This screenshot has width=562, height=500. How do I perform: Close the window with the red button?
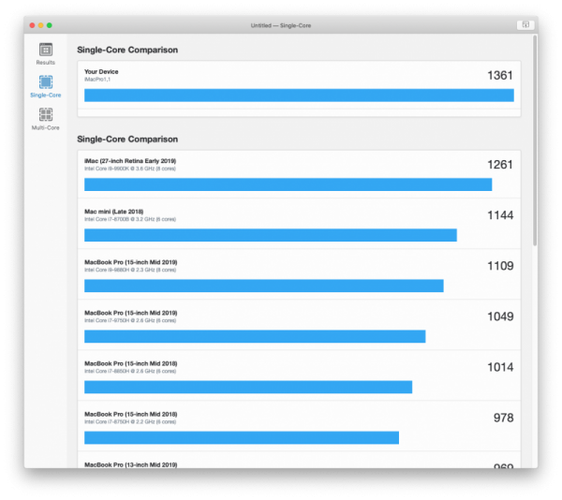coord(32,25)
